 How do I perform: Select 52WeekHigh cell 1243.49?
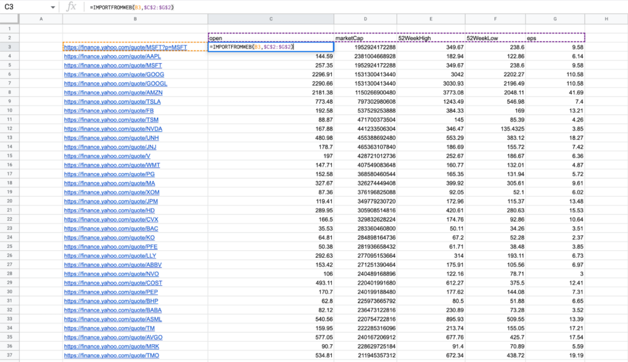(x=431, y=102)
